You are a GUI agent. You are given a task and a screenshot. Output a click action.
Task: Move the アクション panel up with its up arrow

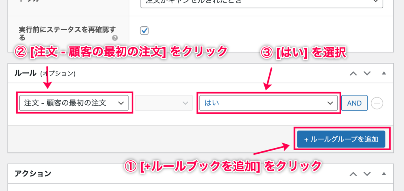pyautogui.click(x=353, y=174)
